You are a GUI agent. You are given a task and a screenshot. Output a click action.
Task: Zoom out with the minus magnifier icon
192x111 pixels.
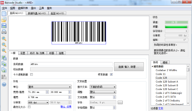click(x=4, y=44)
